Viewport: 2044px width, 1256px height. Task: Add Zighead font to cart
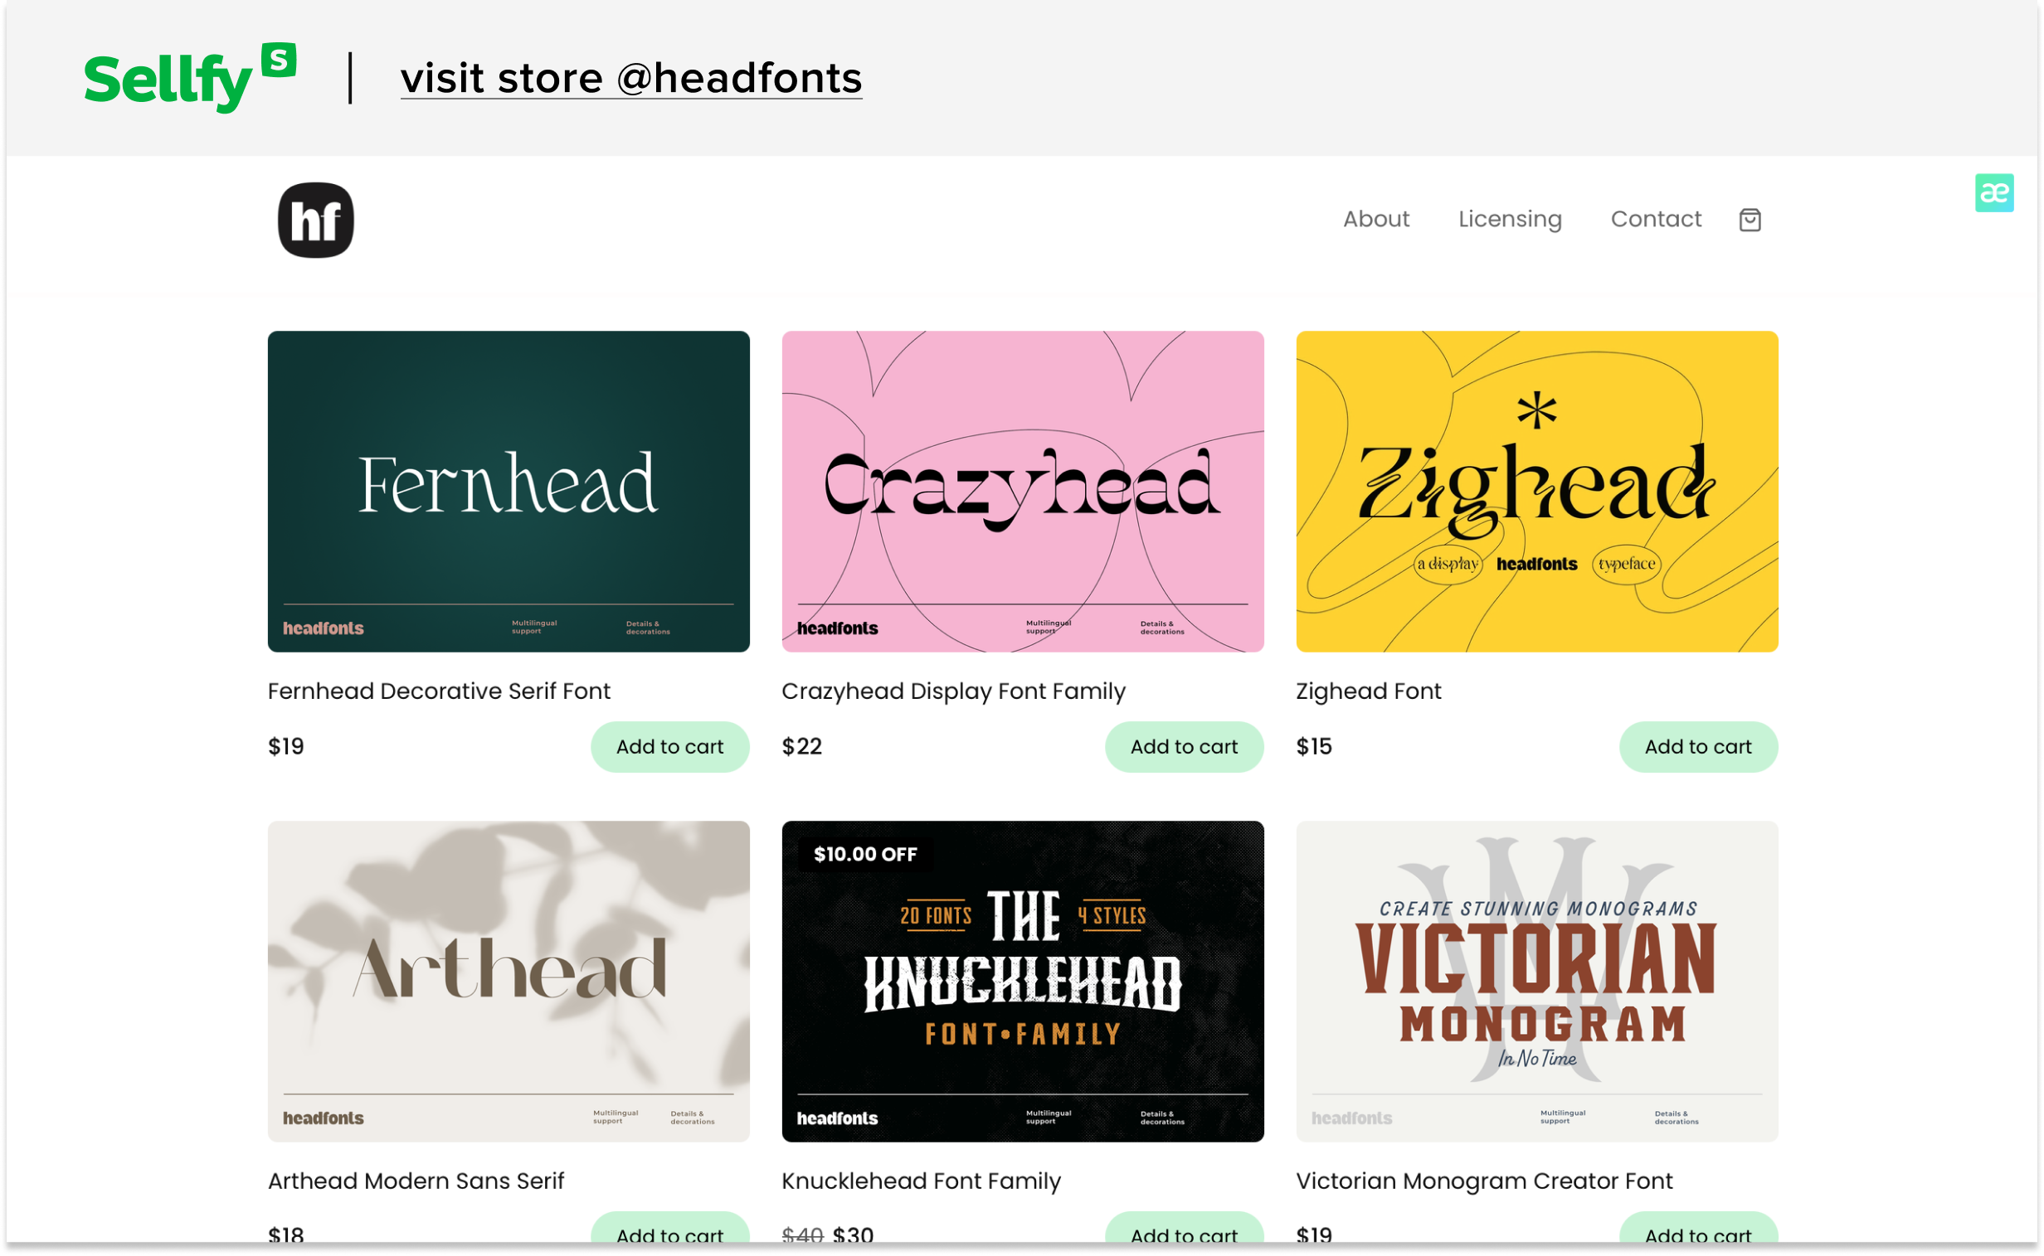click(1698, 747)
